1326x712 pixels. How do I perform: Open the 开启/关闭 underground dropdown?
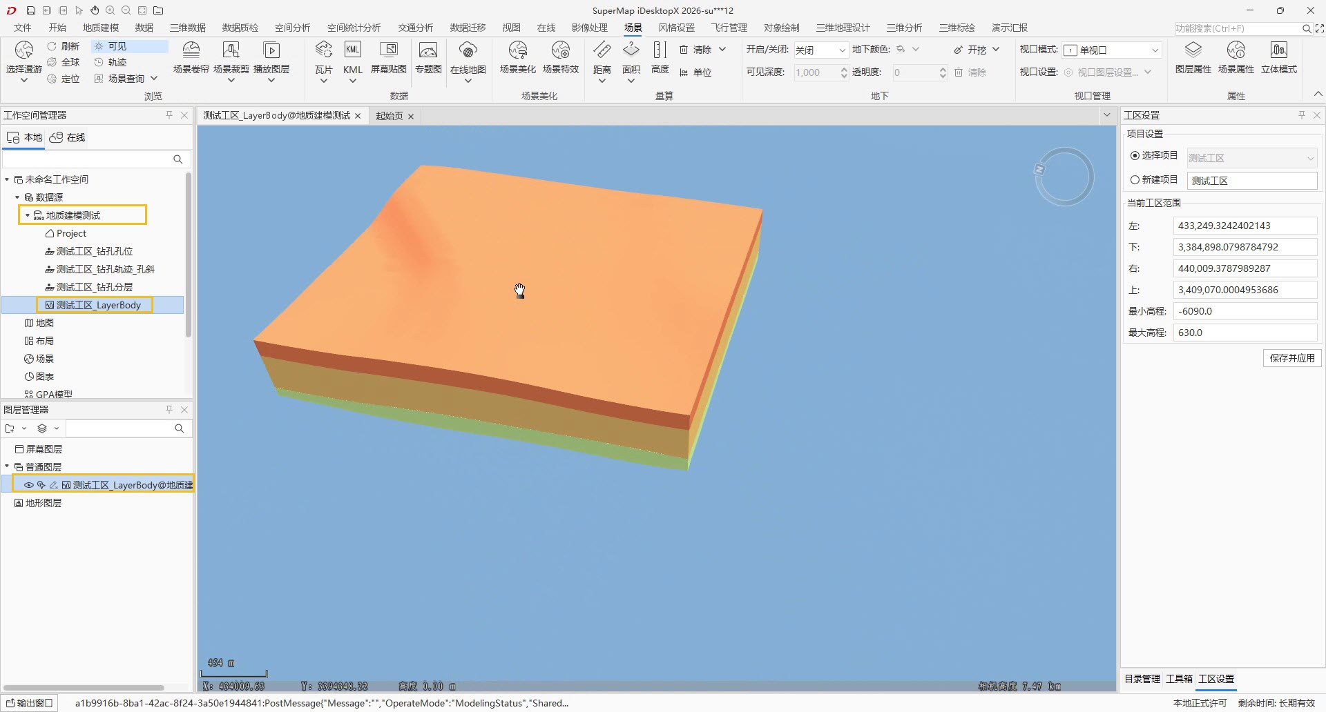coord(820,50)
